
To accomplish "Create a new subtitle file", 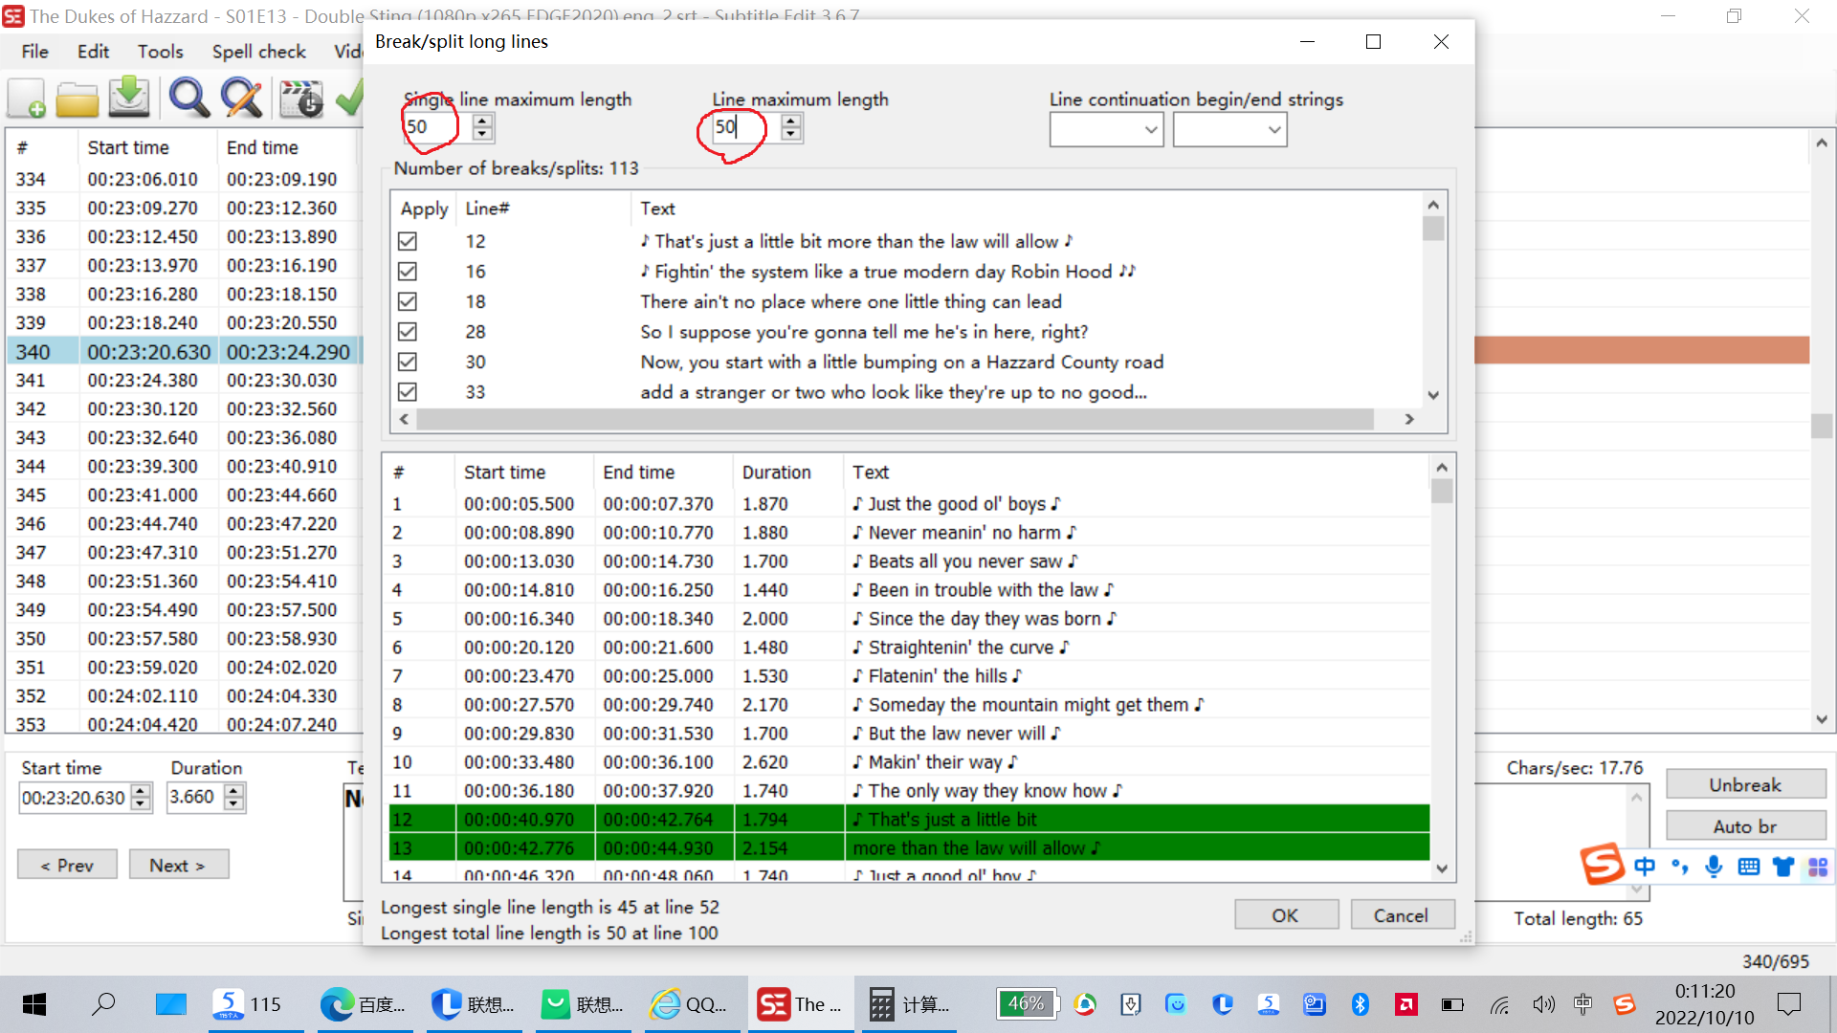I will [x=26, y=98].
